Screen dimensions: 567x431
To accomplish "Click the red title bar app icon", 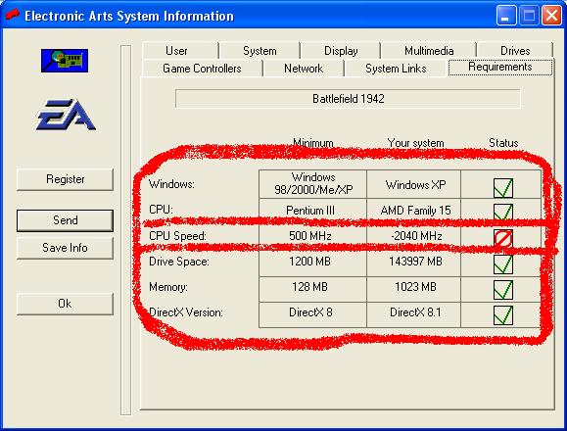I will (13, 16).
